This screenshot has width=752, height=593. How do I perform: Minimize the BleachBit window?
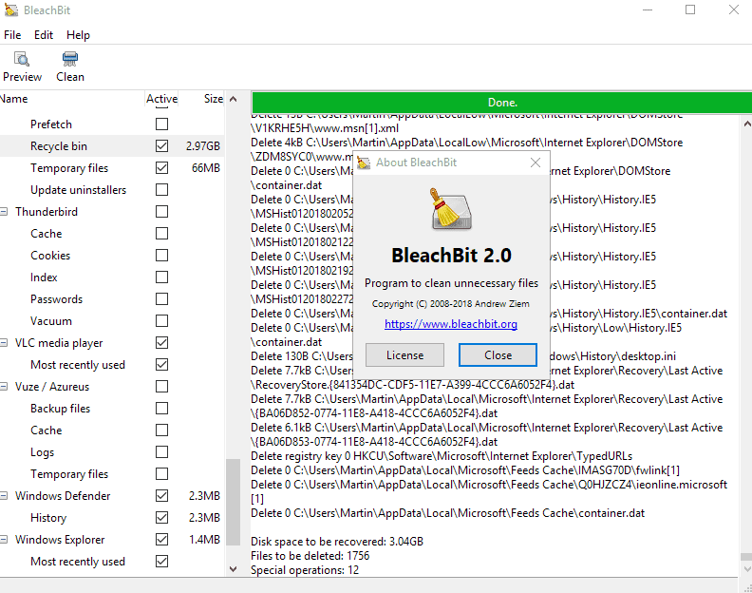pos(648,10)
